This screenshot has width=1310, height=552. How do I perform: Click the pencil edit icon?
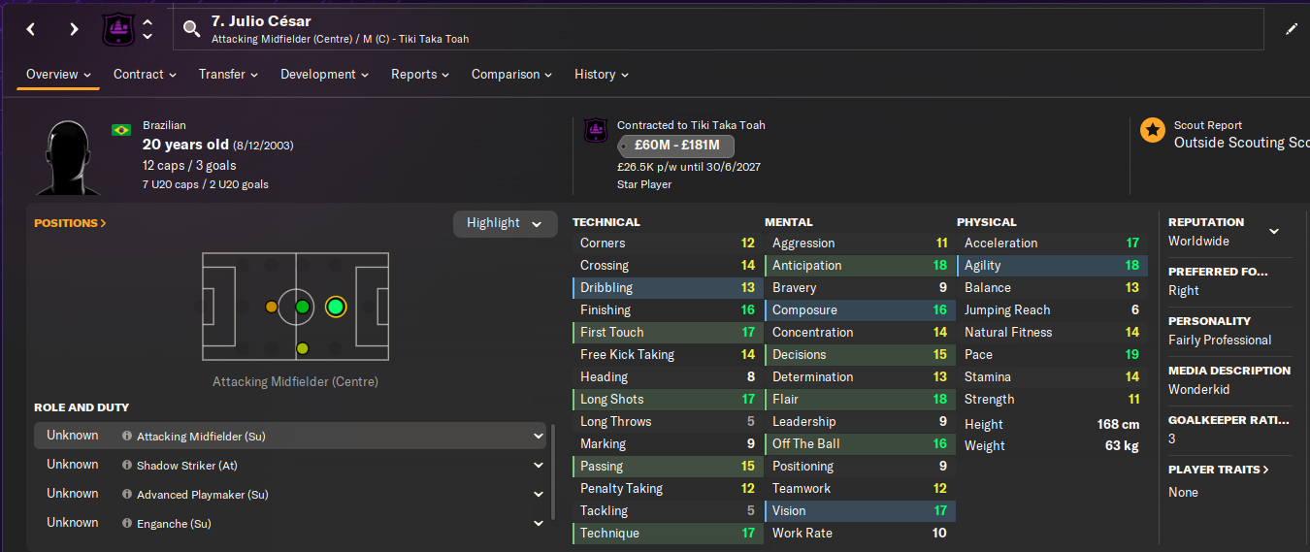pyautogui.click(x=1292, y=29)
